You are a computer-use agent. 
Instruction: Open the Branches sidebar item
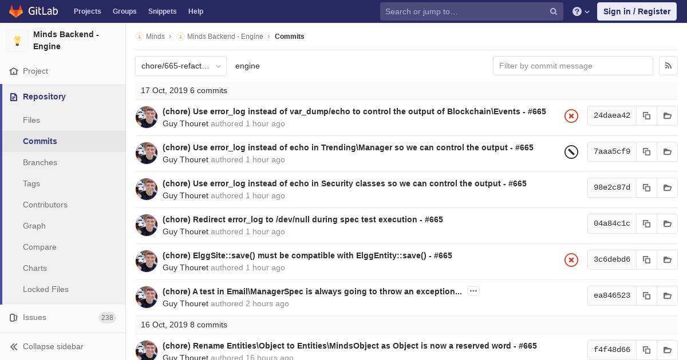tap(40, 162)
